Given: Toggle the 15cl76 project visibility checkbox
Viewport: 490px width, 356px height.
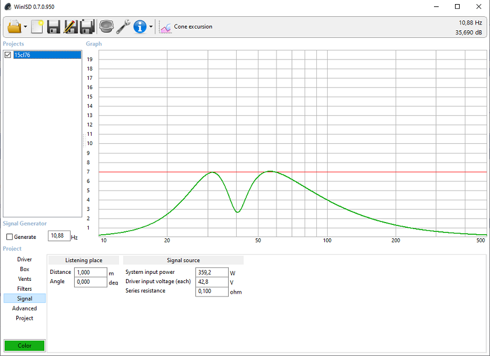Looking at the screenshot, I should (8, 55).
